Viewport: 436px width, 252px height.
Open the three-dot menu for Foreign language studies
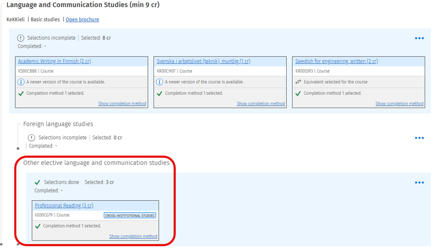click(419, 138)
